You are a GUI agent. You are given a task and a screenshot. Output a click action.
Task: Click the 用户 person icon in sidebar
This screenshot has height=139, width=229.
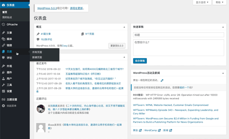click(3, 78)
